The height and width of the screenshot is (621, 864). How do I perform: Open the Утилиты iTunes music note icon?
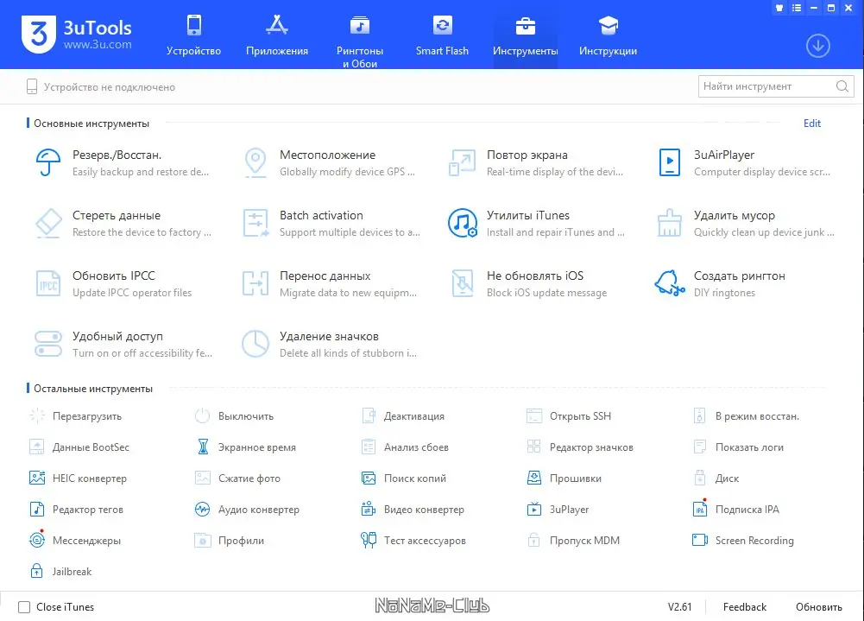(463, 223)
